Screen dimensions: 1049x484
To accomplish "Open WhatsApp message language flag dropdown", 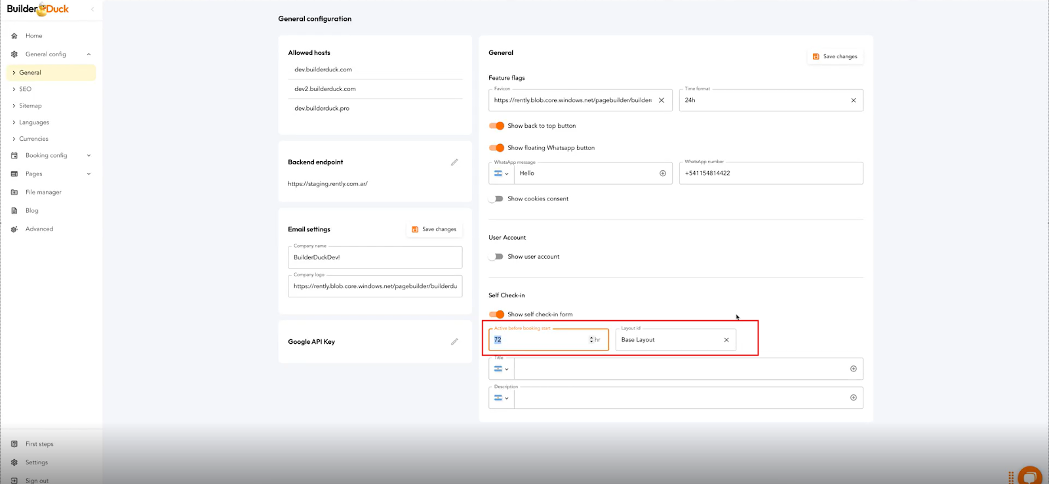I will (502, 174).
